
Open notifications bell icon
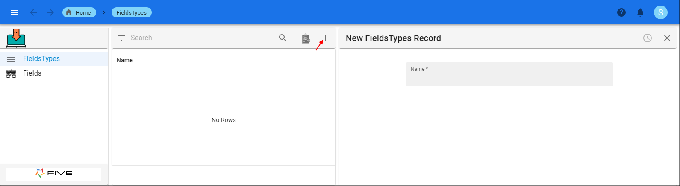640,12
